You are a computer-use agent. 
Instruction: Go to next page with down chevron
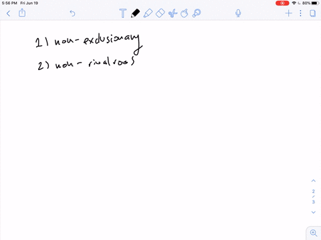point(314,212)
